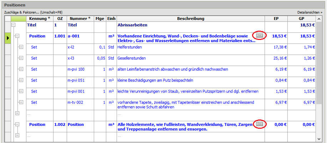Click the Mge column header
The height and width of the screenshot is (143, 327).
(x=100, y=19)
